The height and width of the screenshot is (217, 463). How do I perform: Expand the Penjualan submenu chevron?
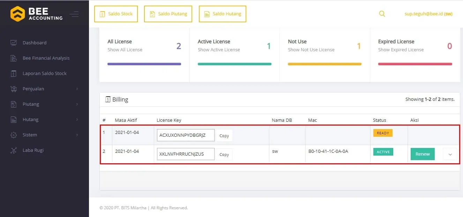coord(77,89)
